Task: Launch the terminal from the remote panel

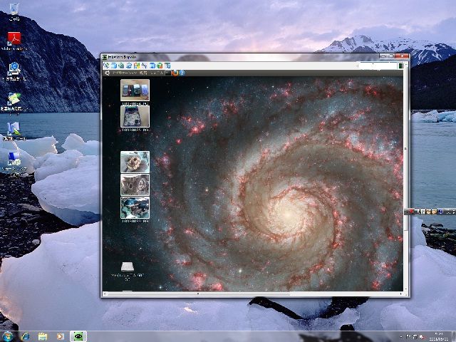Action: tap(168, 73)
